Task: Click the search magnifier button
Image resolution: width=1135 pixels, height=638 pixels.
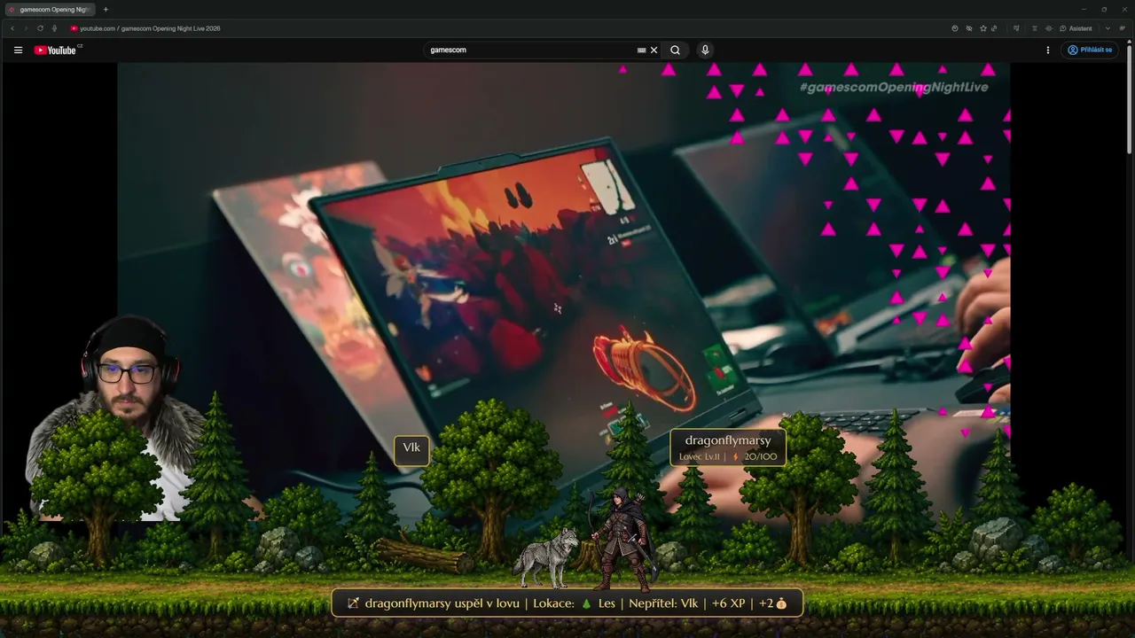Action: pyautogui.click(x=675, y=51)
